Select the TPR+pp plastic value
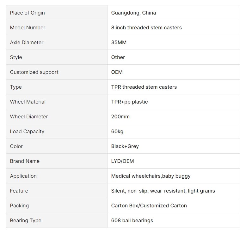The width and height of the screenshot is (246, 232). 129,102
